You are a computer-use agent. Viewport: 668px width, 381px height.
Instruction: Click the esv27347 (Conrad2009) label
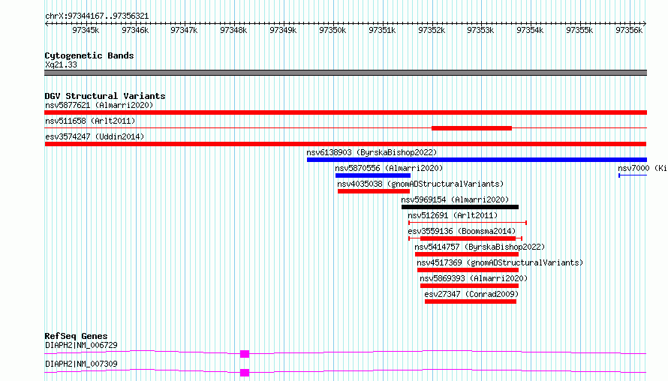click(x=471, y=294)
